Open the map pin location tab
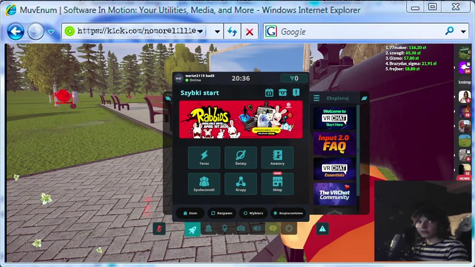475x267 pixels. click(225, 229)
